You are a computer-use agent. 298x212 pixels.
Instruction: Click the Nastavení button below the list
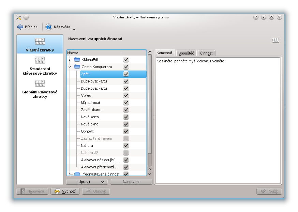tap(131, 182)
